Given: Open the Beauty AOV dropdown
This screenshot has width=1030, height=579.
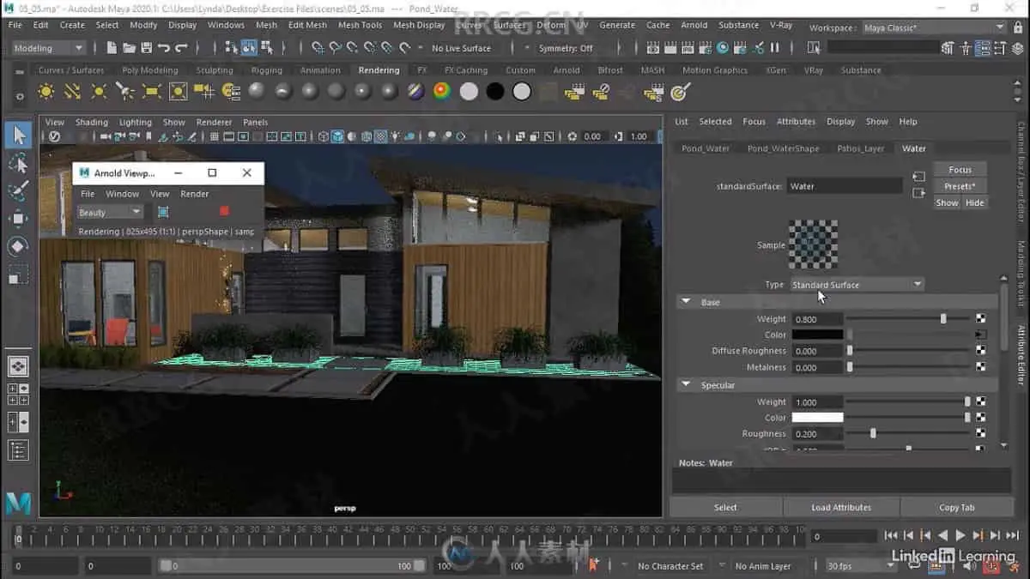Looking at the screenshot, I should pos(110,212).
